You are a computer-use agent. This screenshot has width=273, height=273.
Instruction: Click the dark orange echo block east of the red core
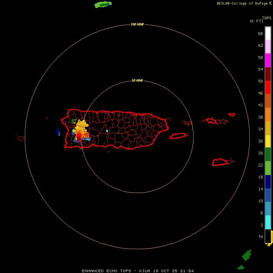pos(86,136)
